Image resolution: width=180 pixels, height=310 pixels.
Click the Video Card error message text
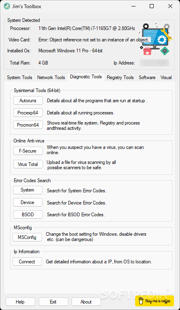(x=94, y=40)
